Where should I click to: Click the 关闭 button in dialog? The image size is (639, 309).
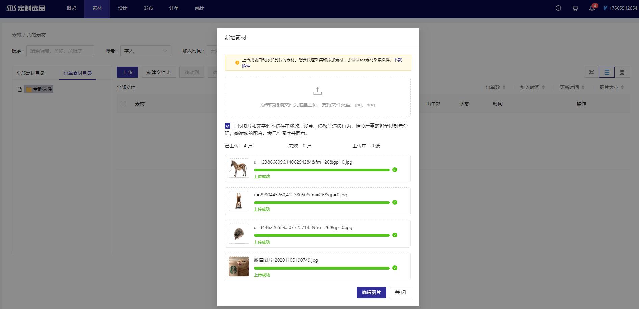pyautogui.click(x=400, y=292)
